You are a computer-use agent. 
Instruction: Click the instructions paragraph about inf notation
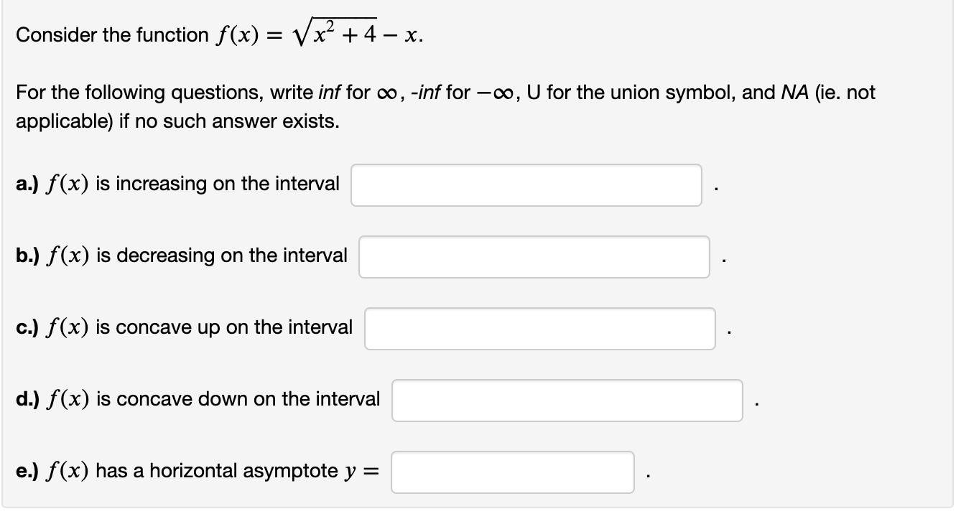coord(444,106)
